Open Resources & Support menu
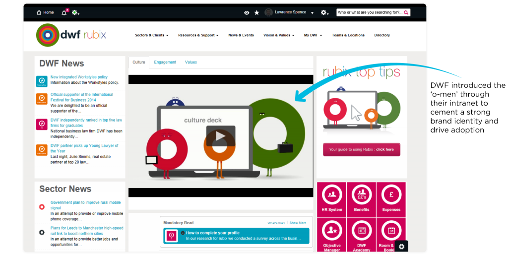This screenshot has height=256, width=508. point(198,35)
